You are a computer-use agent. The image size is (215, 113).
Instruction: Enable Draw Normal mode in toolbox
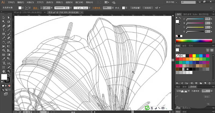coord(3,90)
